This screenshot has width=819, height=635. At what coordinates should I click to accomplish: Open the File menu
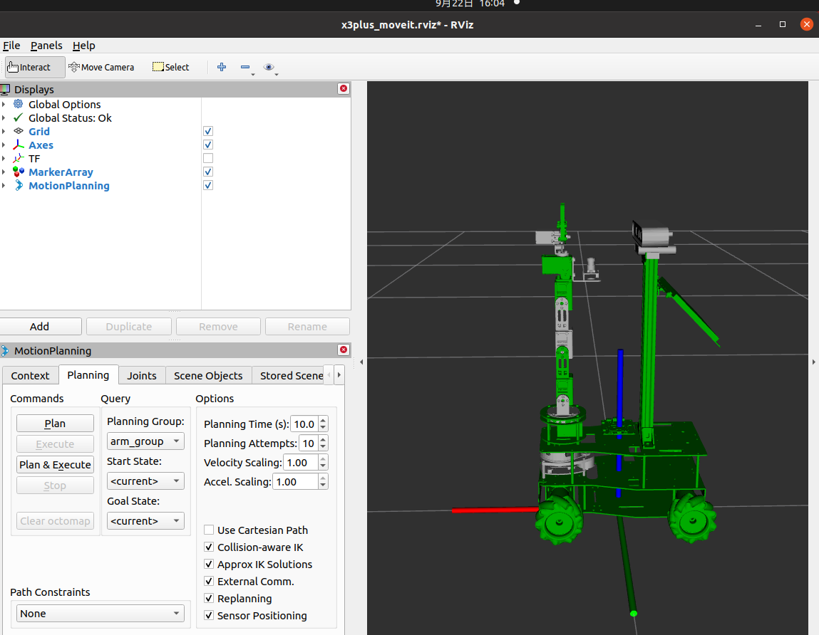(11, 46)
